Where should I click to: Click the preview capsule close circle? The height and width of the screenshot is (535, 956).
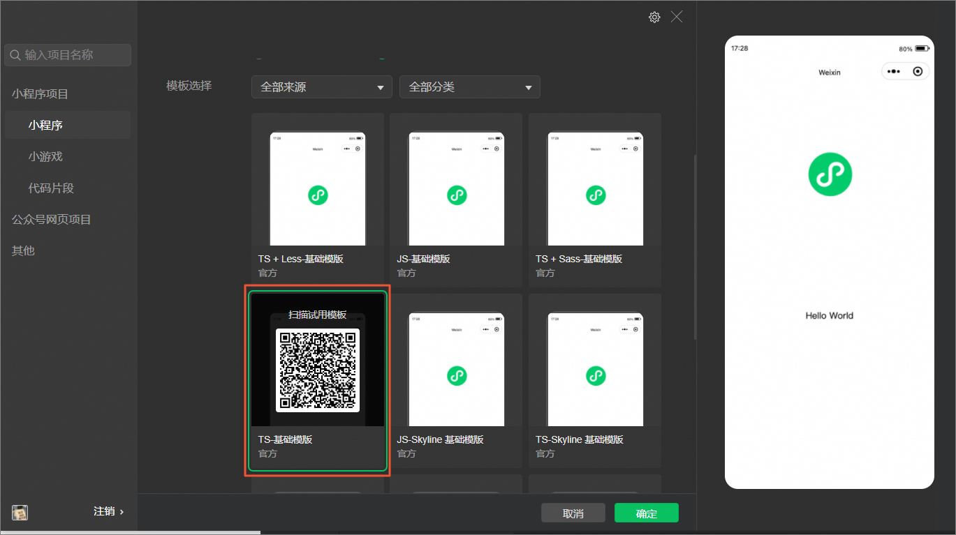pos(918,71)
